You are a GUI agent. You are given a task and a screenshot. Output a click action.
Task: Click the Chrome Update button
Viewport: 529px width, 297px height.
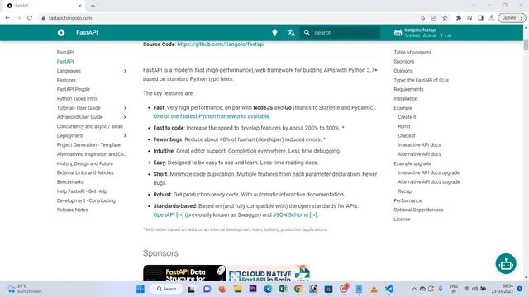click(512, 18)
